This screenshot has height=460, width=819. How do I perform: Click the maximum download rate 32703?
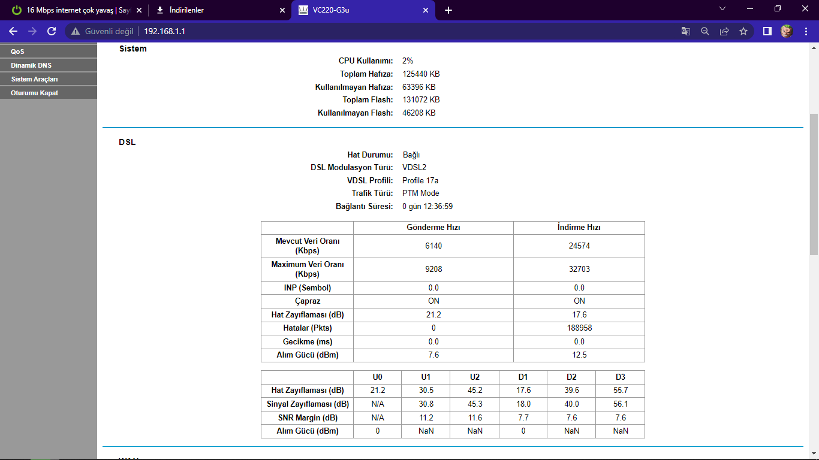579,270
